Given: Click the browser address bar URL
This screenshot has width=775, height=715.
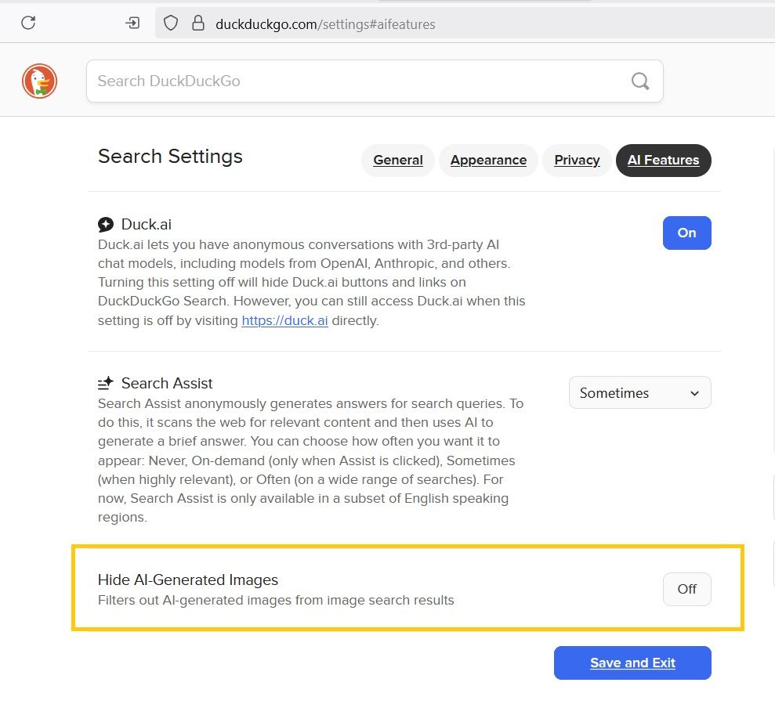Looking at the screenshot, I should 325,24.
